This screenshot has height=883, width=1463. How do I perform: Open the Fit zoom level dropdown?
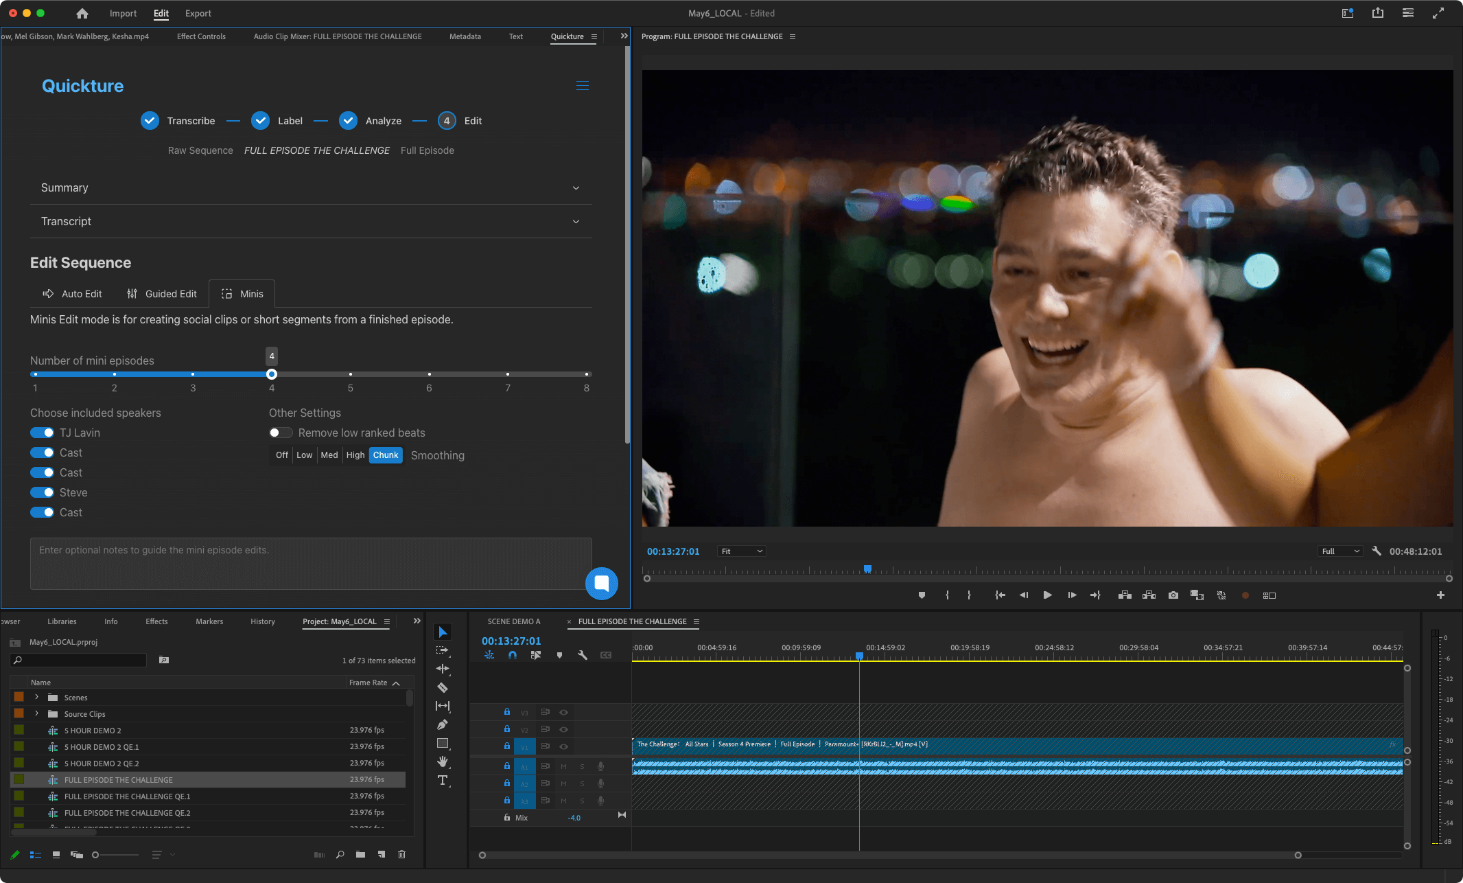pyautogui.click(x=741, y=551)
